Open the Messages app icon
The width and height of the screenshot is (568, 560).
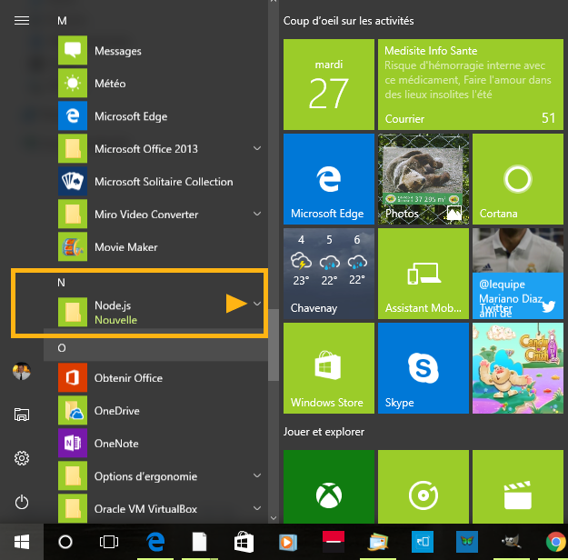point(73,50)
